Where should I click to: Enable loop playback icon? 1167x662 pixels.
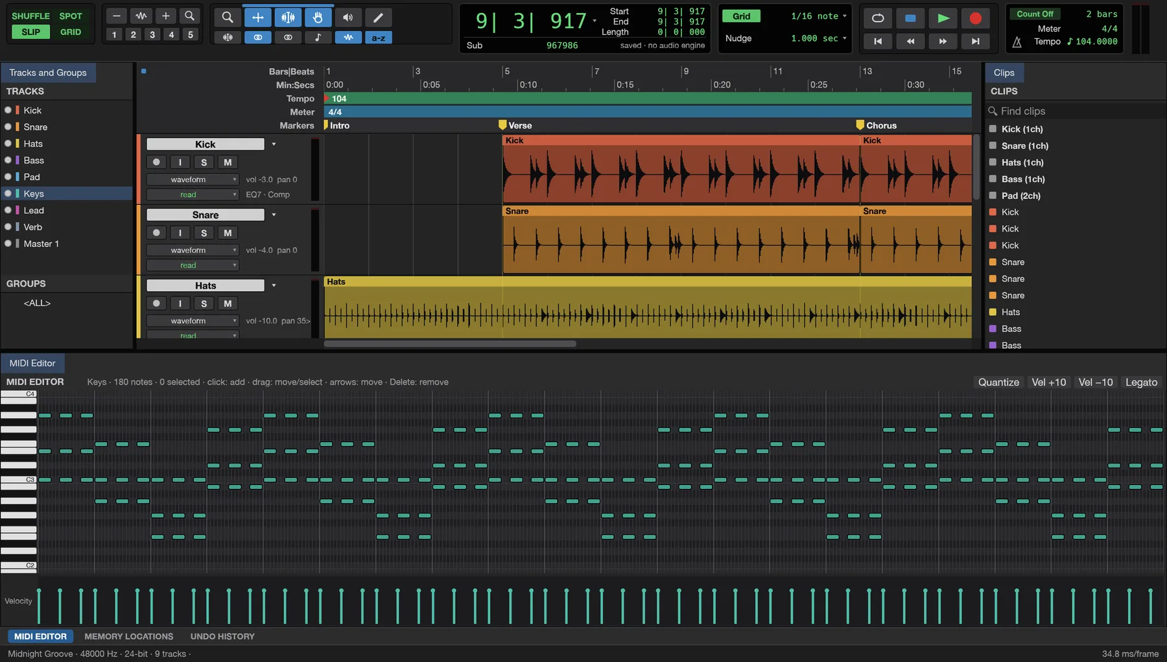pos(878,18)
